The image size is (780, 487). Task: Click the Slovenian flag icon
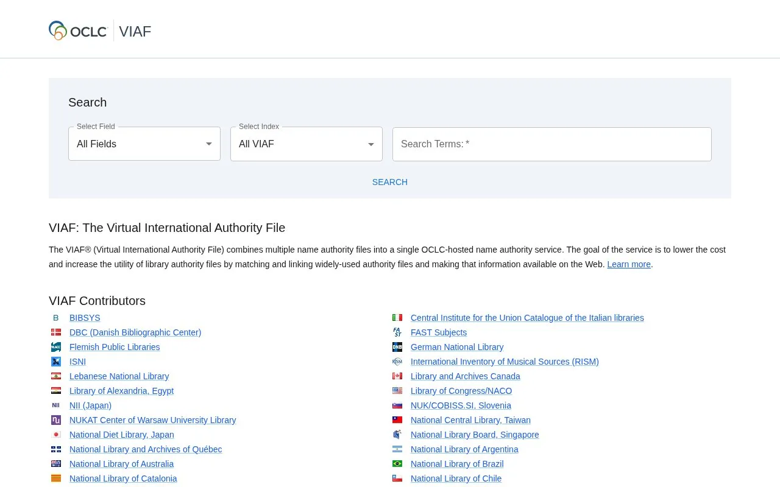397,405
